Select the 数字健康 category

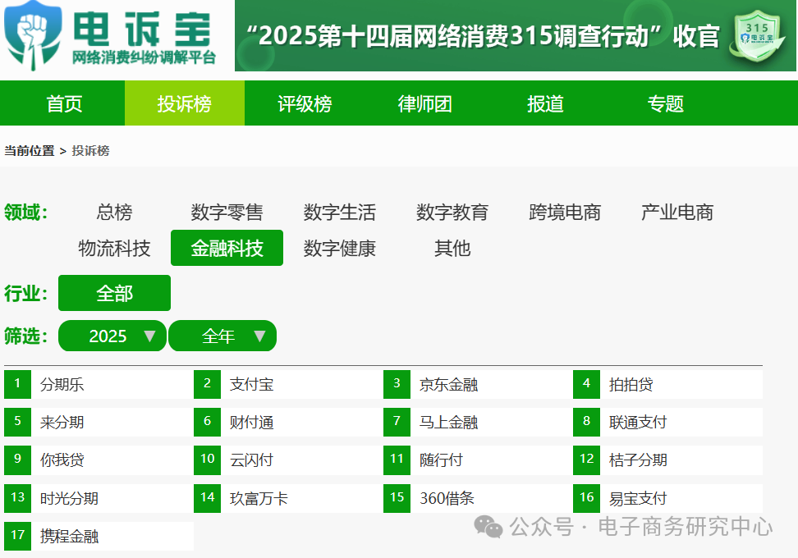tap(339, 249)
